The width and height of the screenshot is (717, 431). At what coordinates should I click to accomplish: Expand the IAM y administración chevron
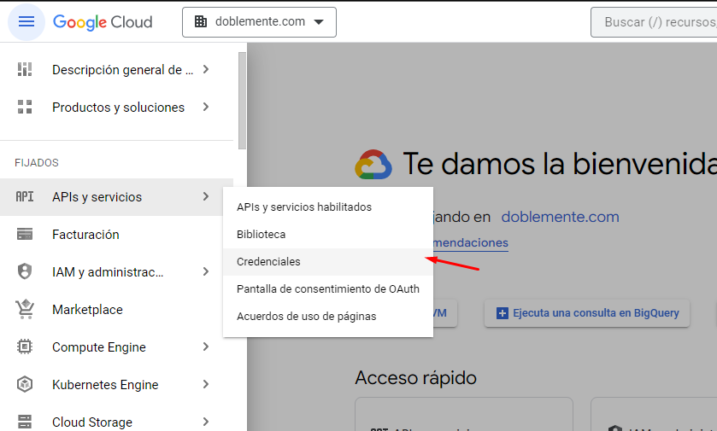click(x=206, y=271)
